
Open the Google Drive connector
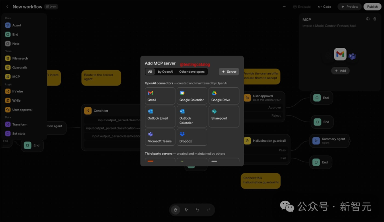click(224, 96)
